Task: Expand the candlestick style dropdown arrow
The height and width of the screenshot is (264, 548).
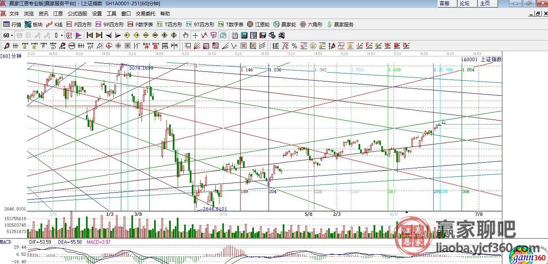Action: pyautogui.click(x=62, y=35)
